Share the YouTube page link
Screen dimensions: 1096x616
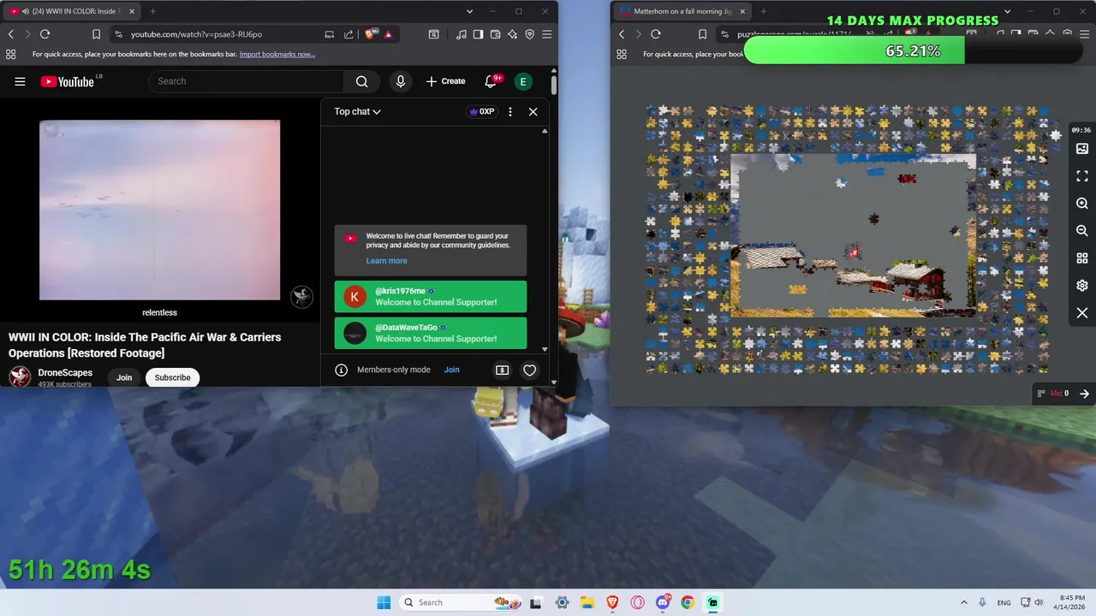point(348,34)
